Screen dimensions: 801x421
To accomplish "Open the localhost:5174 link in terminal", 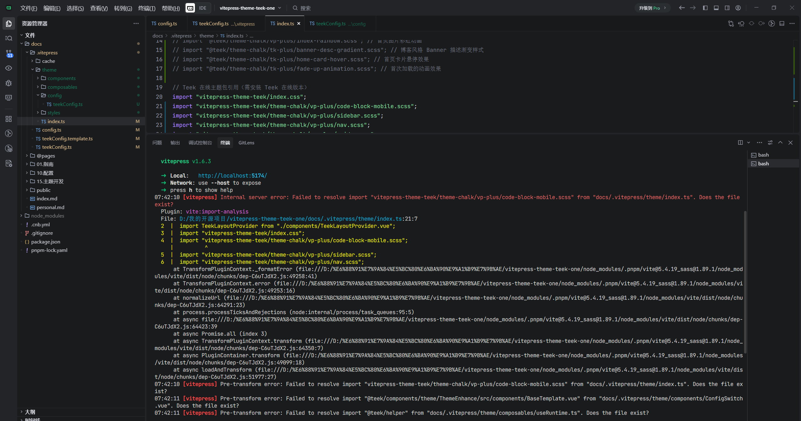I will (232, 176).
